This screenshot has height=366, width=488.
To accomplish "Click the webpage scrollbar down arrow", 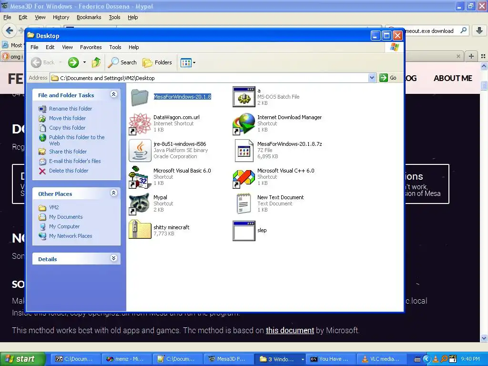I will [484, 338].
